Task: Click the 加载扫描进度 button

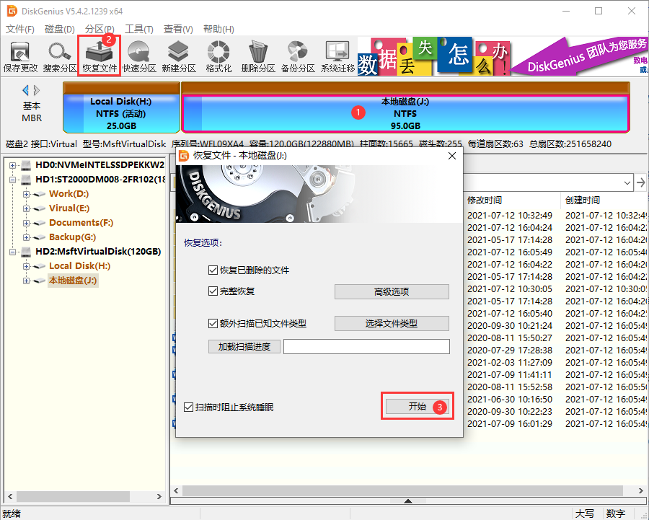Action: point(244,346)
